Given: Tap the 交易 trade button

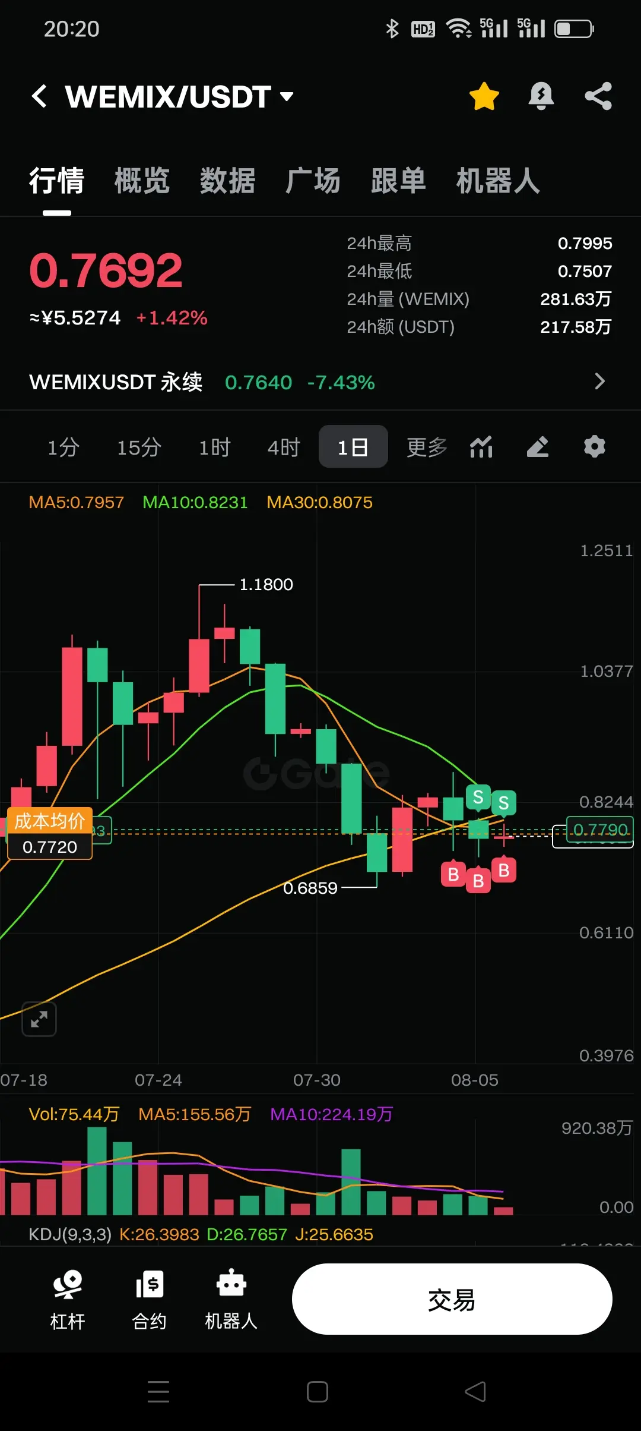Looking at the screenshot, I should pos(452,1299).
